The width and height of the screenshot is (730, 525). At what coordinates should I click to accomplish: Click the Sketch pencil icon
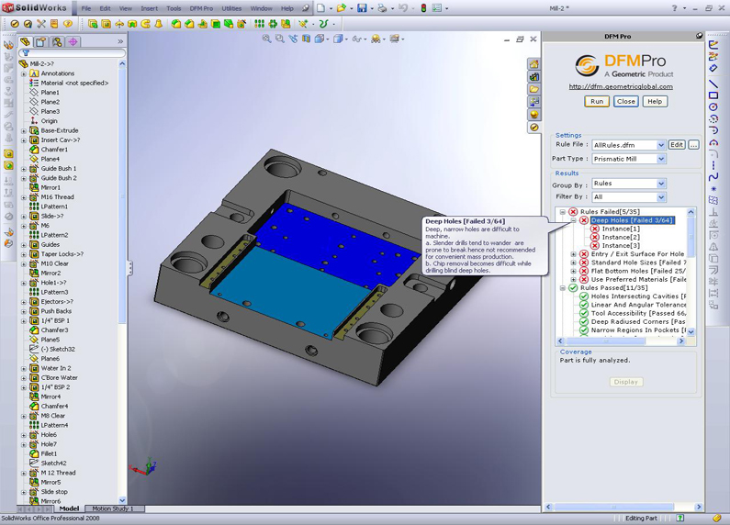pos(713,45)
